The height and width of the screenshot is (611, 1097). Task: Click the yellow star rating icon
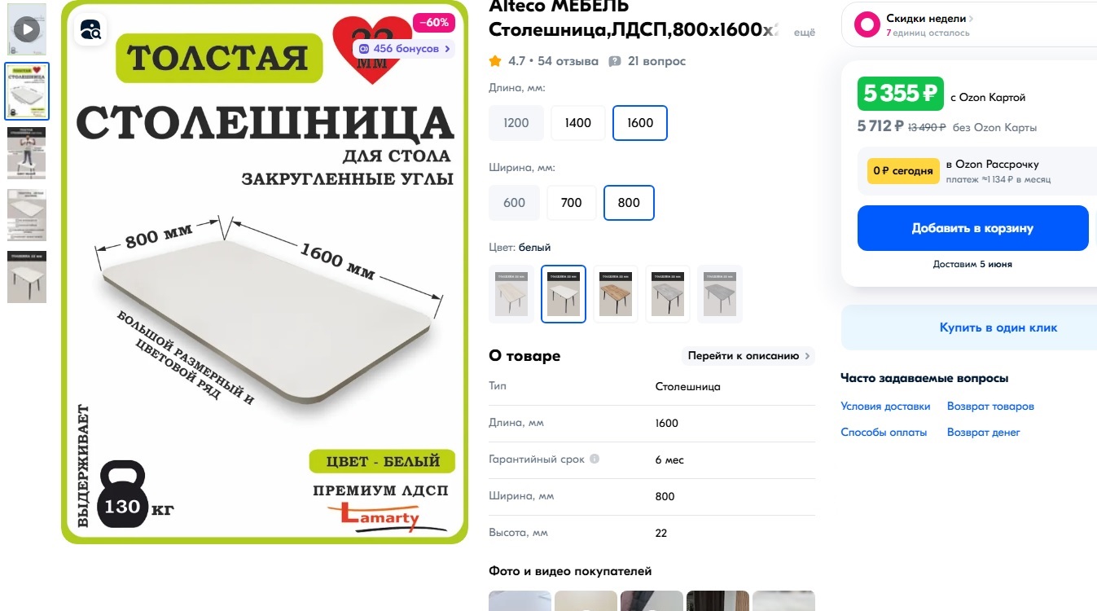495,61
